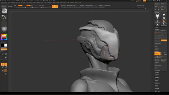Expand the ZRemesher subsection
The height and width of the screenshot is (95, 169).
pyautogui.click(x=157, y=64)
